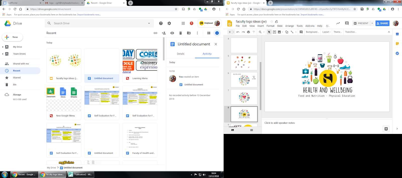Viewport: 402px width, 178px height.
Task: Open Drive settings gear
Action: pyautogui.click(x=169, y=23)
